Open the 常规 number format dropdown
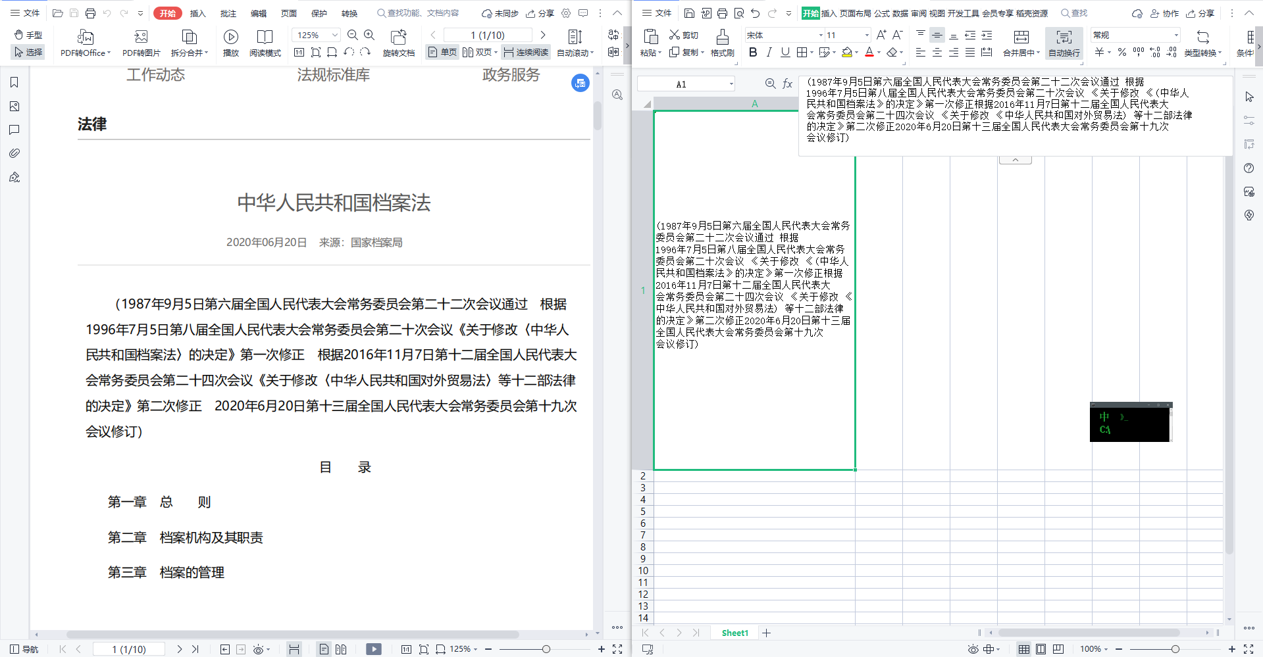Screen dimensions: 1263x657 pyautogui.click(x=1176, y=36)
